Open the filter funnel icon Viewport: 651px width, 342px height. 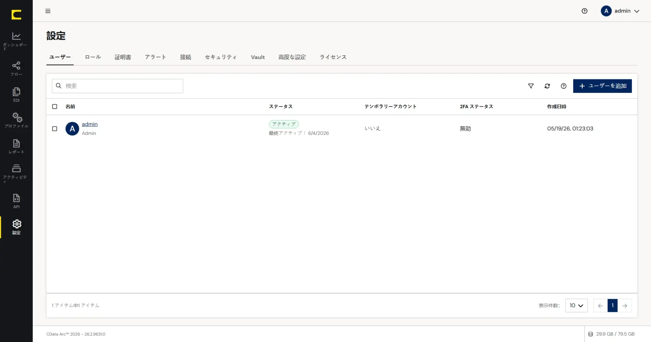coord(531,86)
